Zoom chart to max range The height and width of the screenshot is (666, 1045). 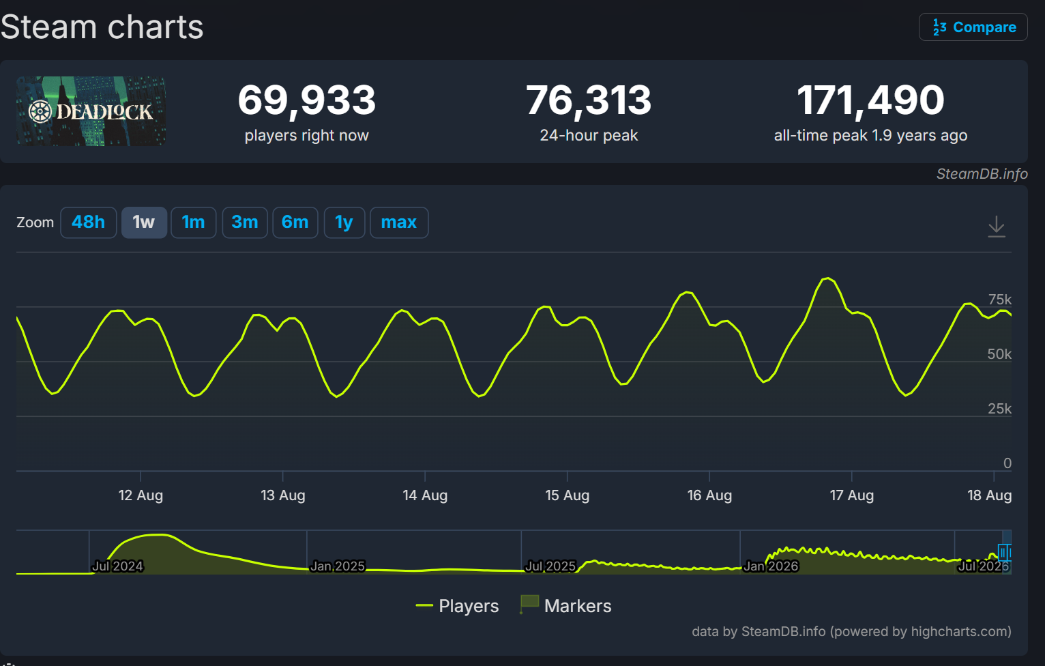[399, 222]
